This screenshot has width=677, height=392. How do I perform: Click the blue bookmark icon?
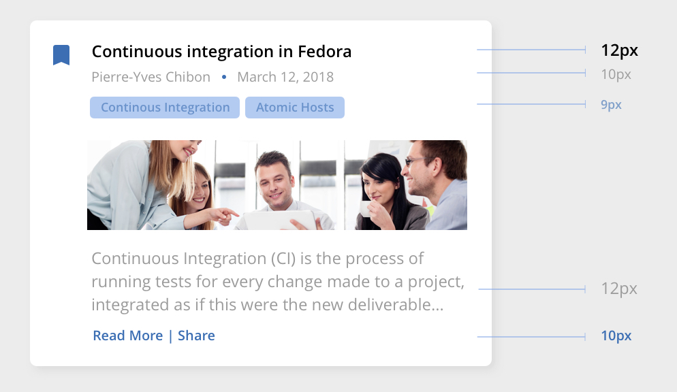point(61,55)
